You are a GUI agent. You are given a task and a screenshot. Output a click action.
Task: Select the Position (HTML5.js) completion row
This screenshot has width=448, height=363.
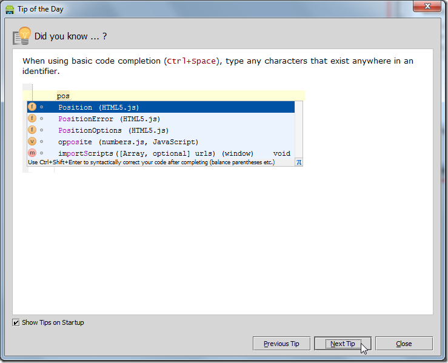tap(161, 107)
